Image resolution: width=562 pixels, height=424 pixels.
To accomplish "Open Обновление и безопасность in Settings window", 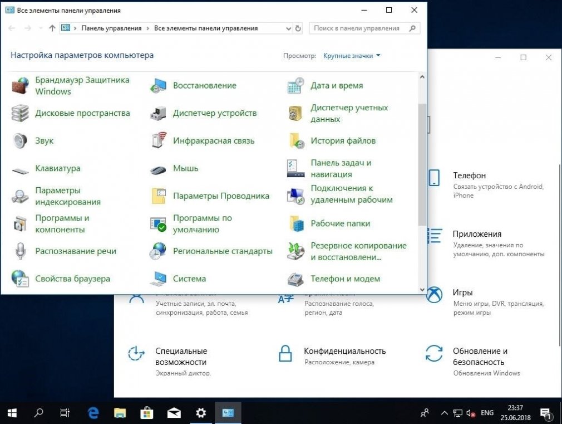I will click(473, 362).
